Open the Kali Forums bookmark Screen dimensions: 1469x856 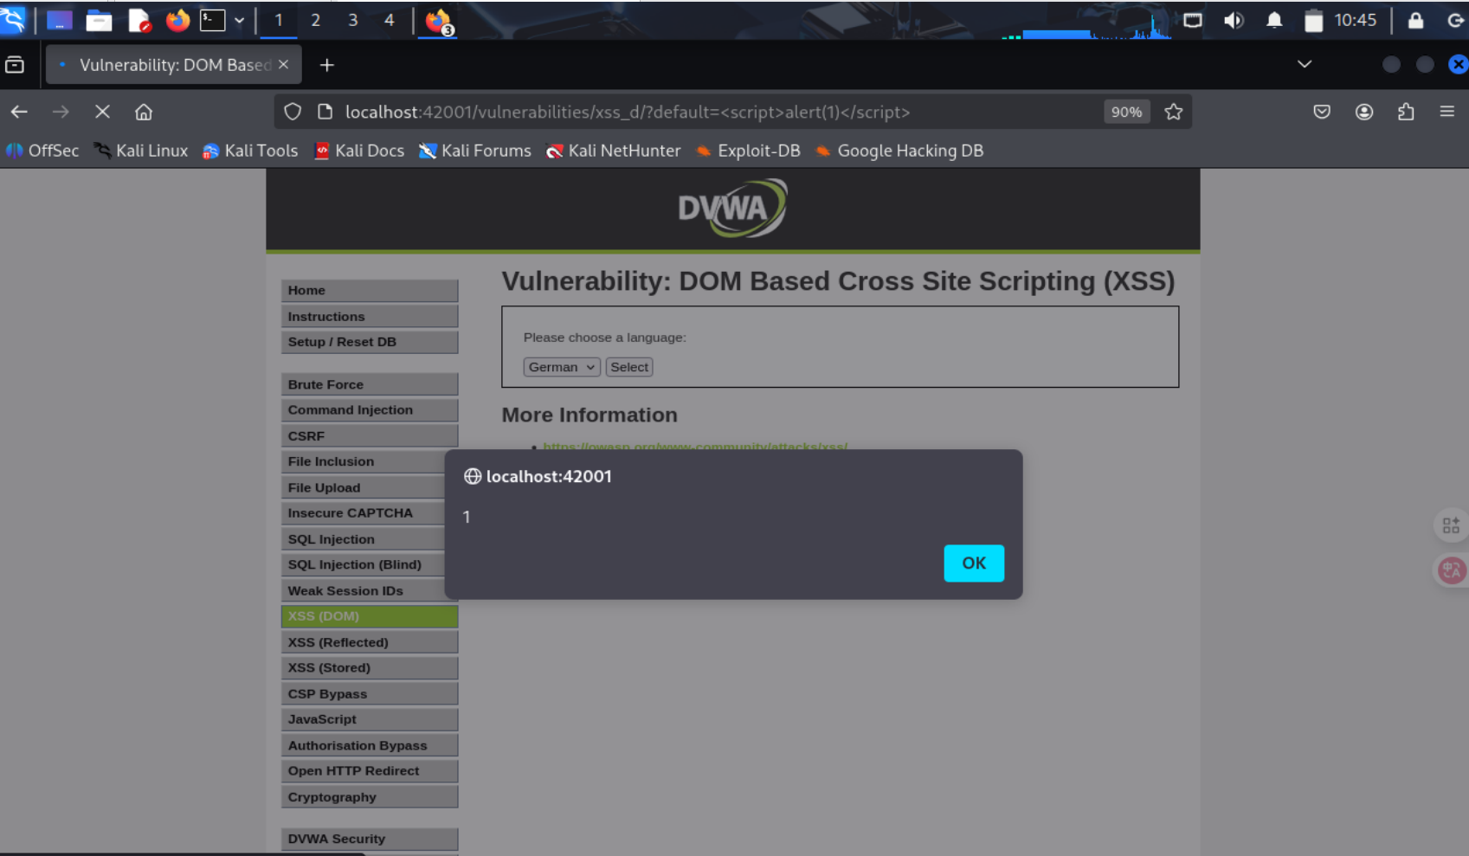475,151
